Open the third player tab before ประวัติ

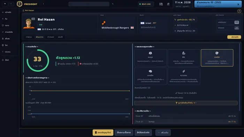(51, 37)
